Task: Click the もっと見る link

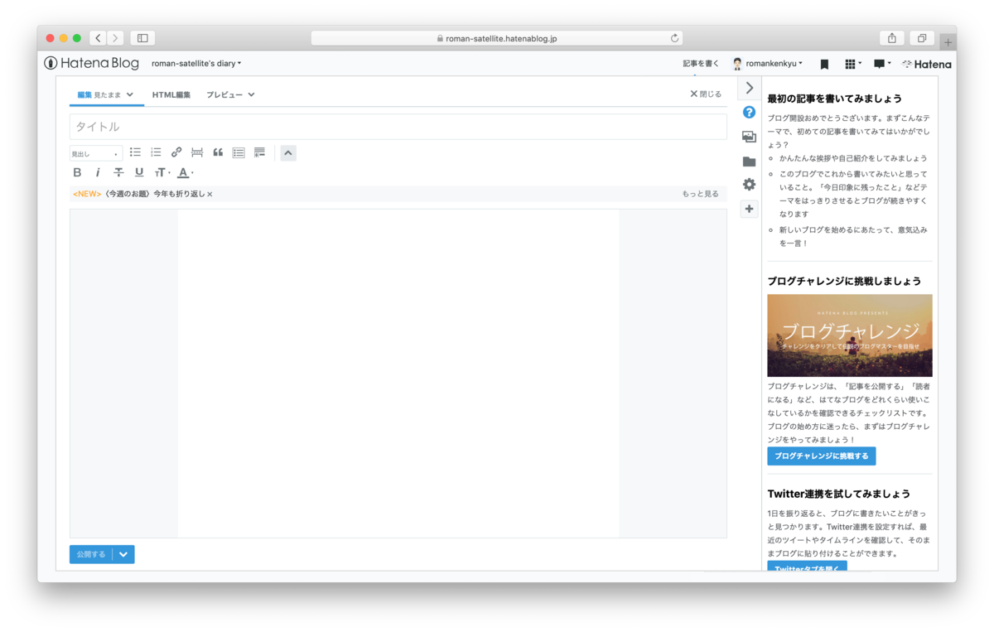Action: [x=700, y=194]
